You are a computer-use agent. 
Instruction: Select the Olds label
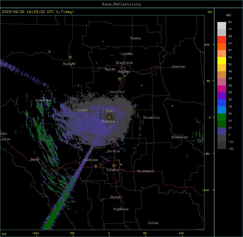[109, 111]
